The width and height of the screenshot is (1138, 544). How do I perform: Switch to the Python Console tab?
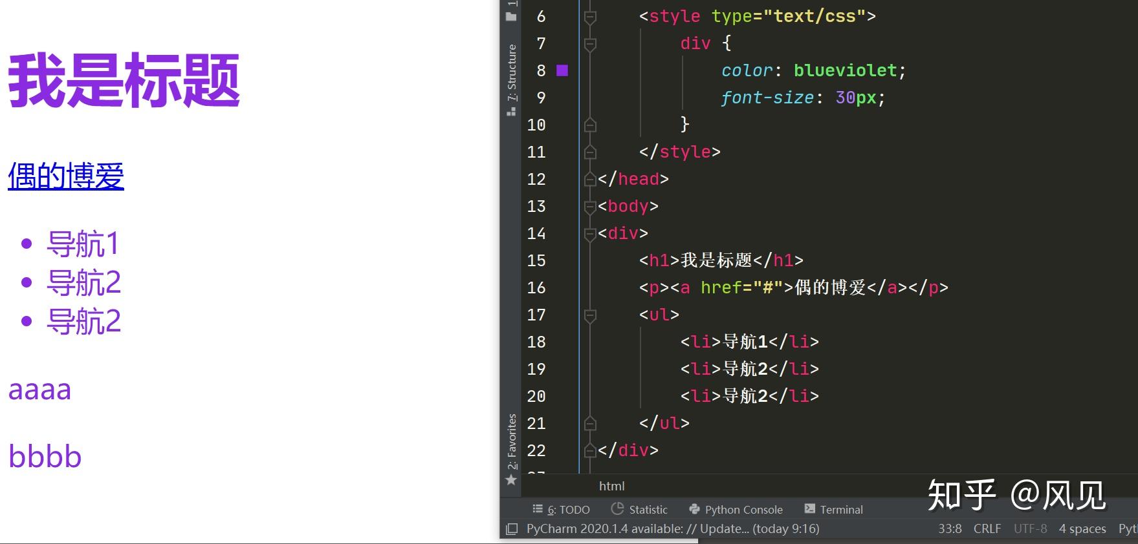click(736, 509)
